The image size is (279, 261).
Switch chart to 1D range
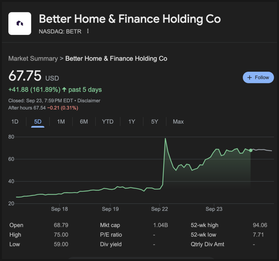click(15, 122)
